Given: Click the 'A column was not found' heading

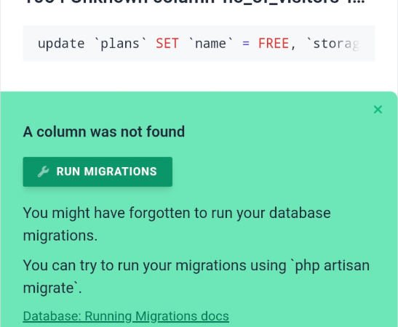Looking at the screenshot, I should [x=104, y=132].
